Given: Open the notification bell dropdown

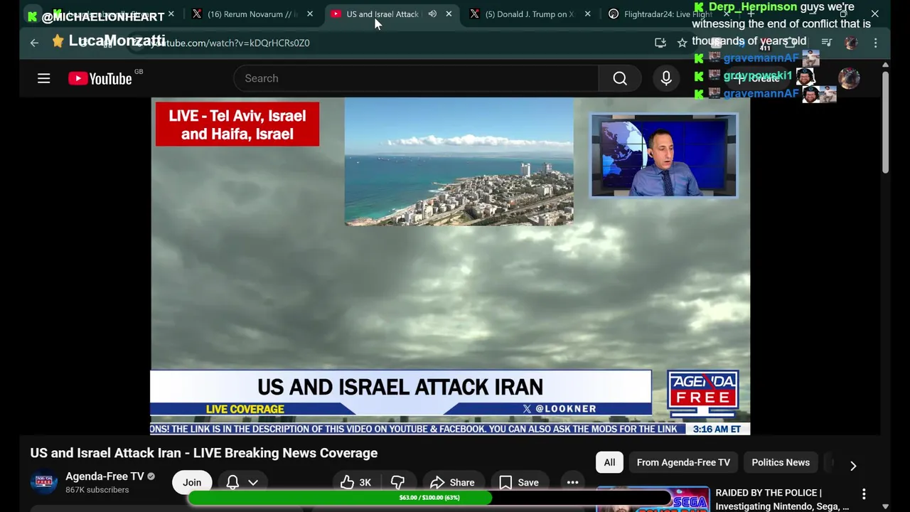Looking at the screenshot, I should pos(242,482).
